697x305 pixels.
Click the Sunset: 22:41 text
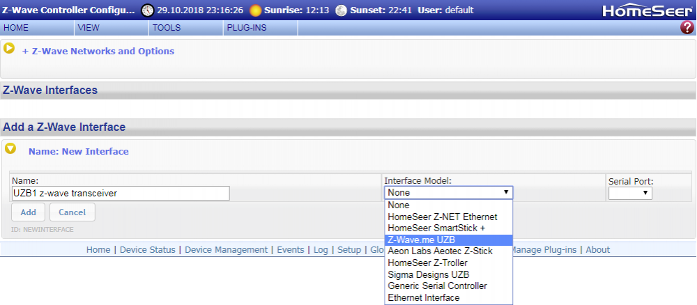click(x=382, y=10)
